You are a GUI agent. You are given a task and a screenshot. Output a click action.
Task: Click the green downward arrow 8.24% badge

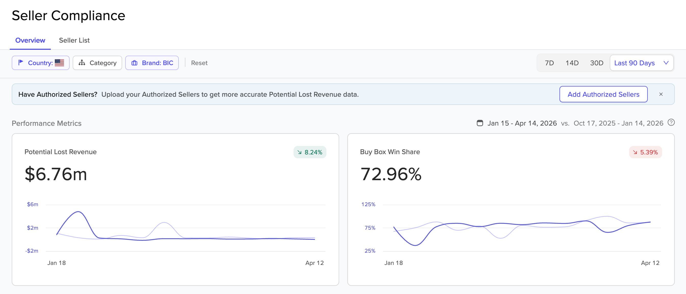click(310, 152)
